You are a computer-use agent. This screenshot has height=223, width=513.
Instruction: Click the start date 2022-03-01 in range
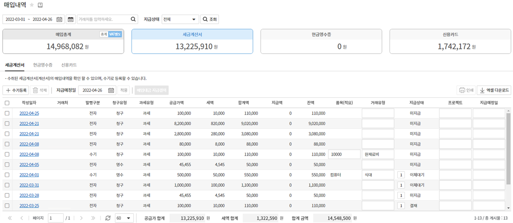[16, 19]
